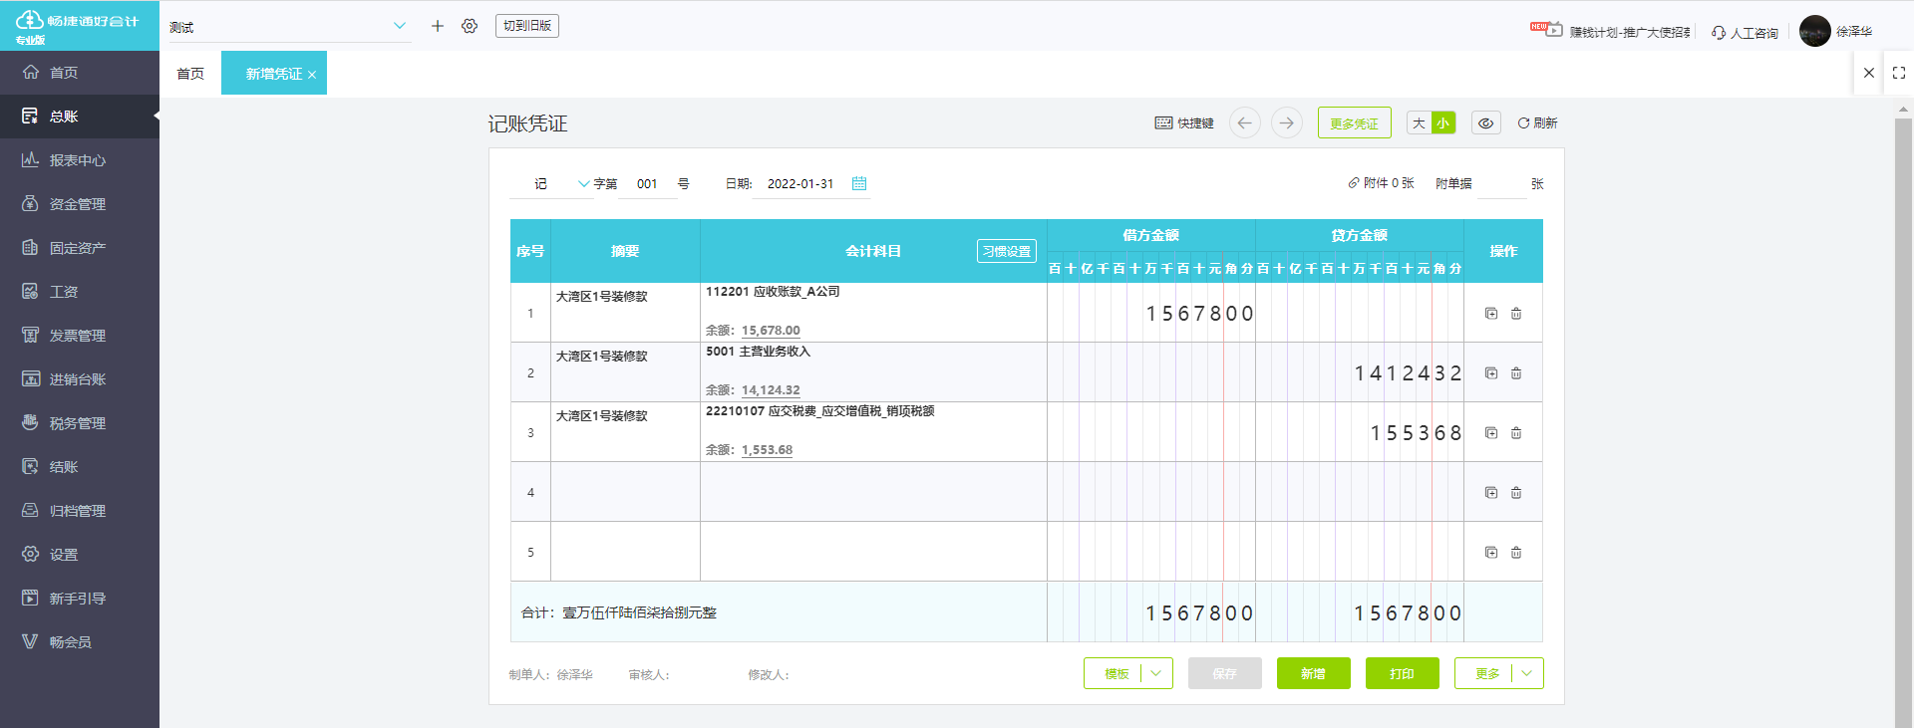Screen dimensions: 1914x728
Task: Expand the 模板 template dropdown arrow
Action: 1156,673
